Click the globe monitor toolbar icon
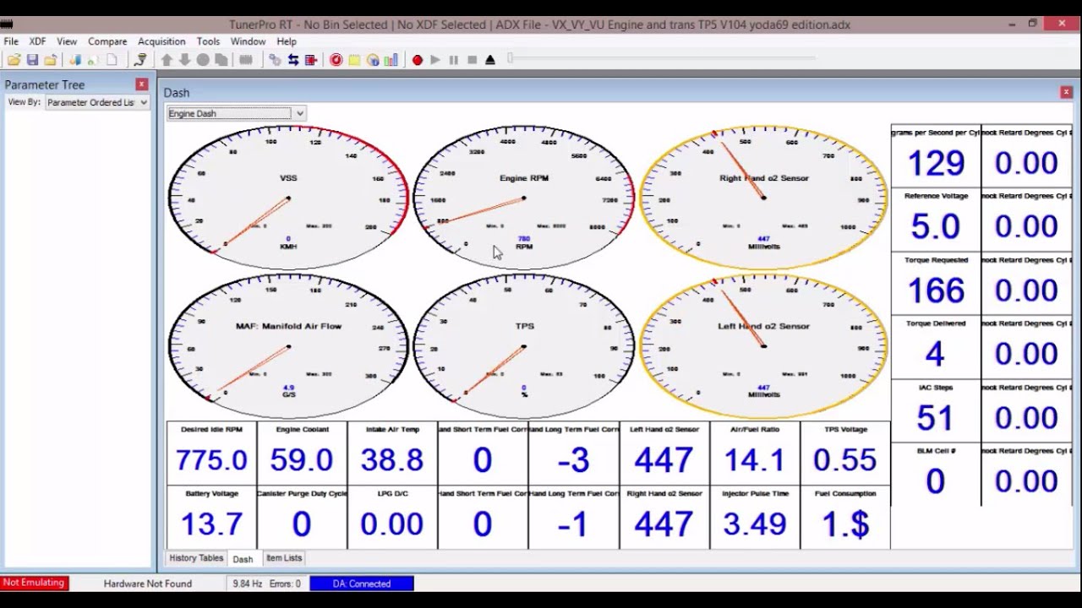Screen dimensions: 1082x608 373,60
